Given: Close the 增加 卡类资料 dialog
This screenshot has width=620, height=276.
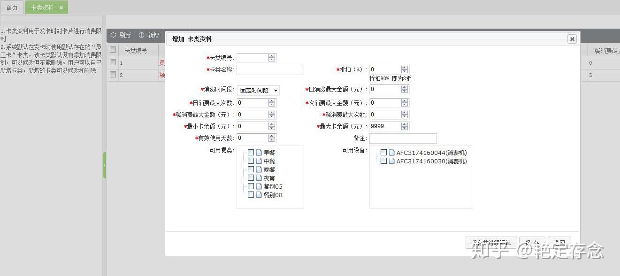Looking at the screenshot, I should pos(572,39).
